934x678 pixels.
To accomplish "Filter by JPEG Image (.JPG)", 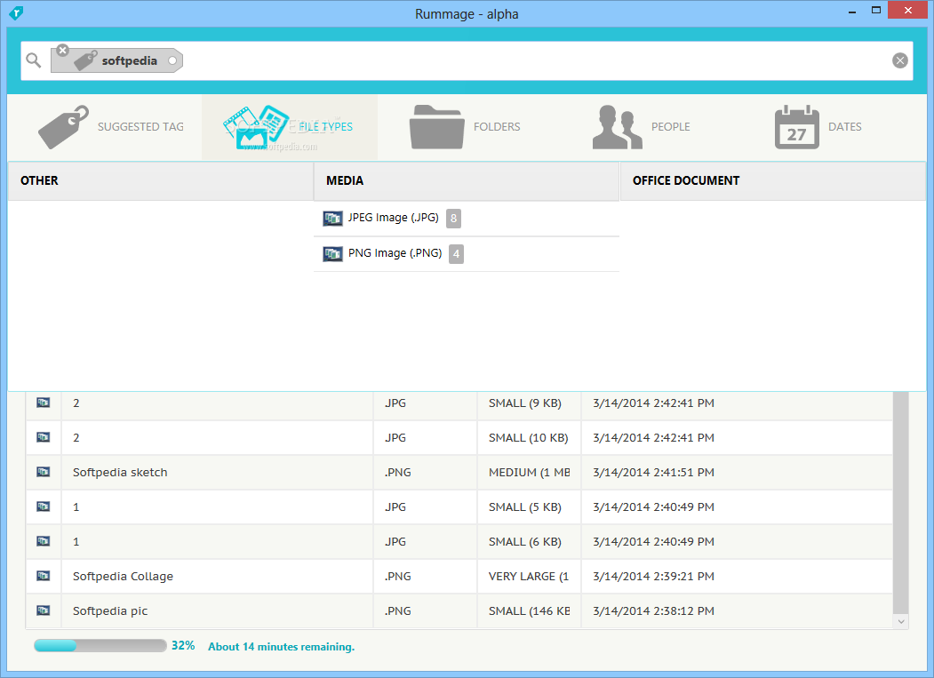I will point(467,218).
